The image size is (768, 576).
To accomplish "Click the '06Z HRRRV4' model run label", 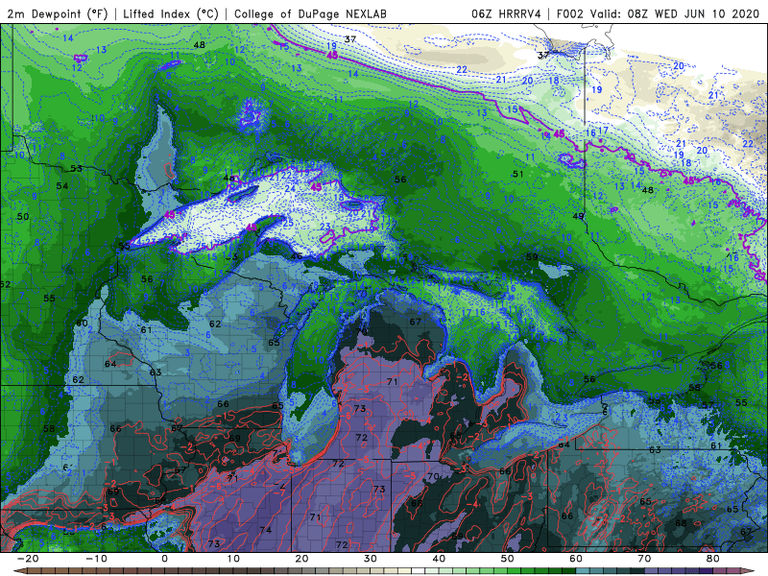I will [506, 13].
